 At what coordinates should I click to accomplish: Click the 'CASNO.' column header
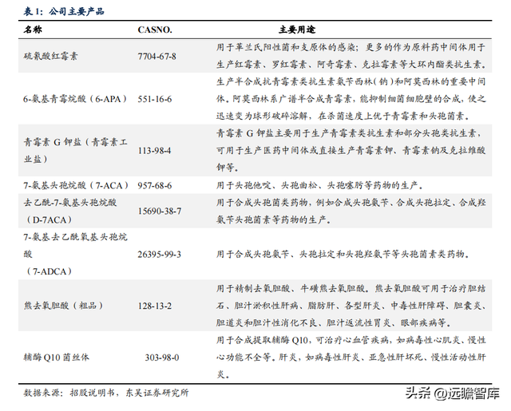(155, 30)
